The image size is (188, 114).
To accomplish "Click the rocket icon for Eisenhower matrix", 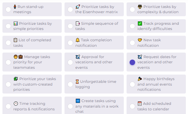I will tap(78, 7).
